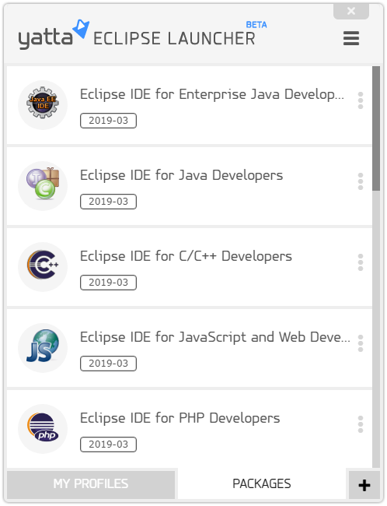Click the Java Developers package icon
387x506 pixels.
tap(43, 183)
